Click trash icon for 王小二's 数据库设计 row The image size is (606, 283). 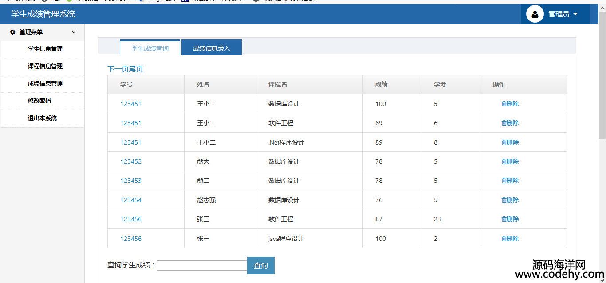504,104
